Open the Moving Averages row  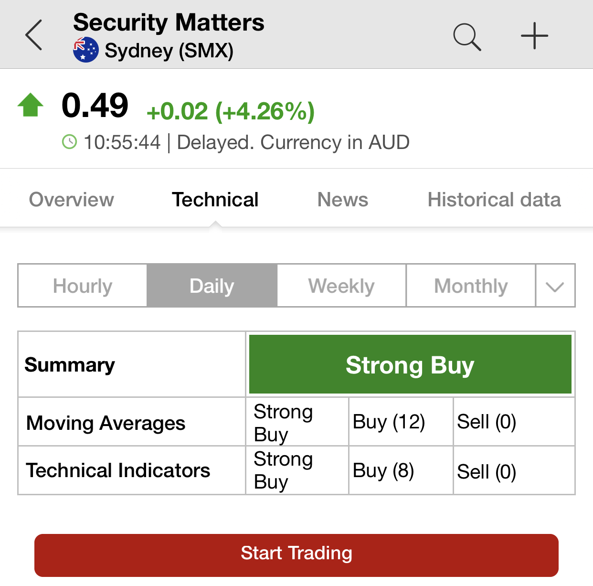click(x=296, y=422)
